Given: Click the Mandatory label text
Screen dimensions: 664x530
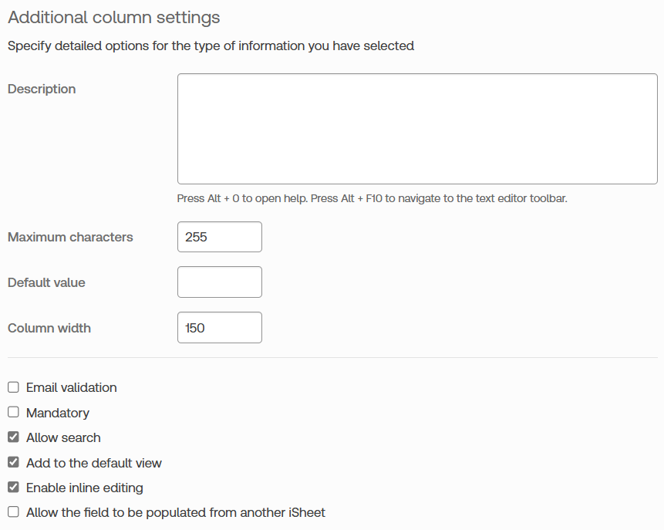Looking at the screenshot, I should click(58, 413).
